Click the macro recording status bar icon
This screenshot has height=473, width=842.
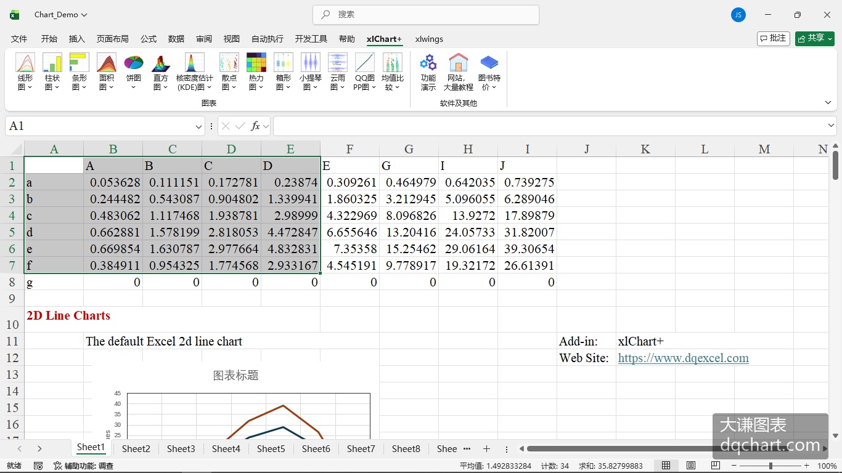[x=38, y=466]
